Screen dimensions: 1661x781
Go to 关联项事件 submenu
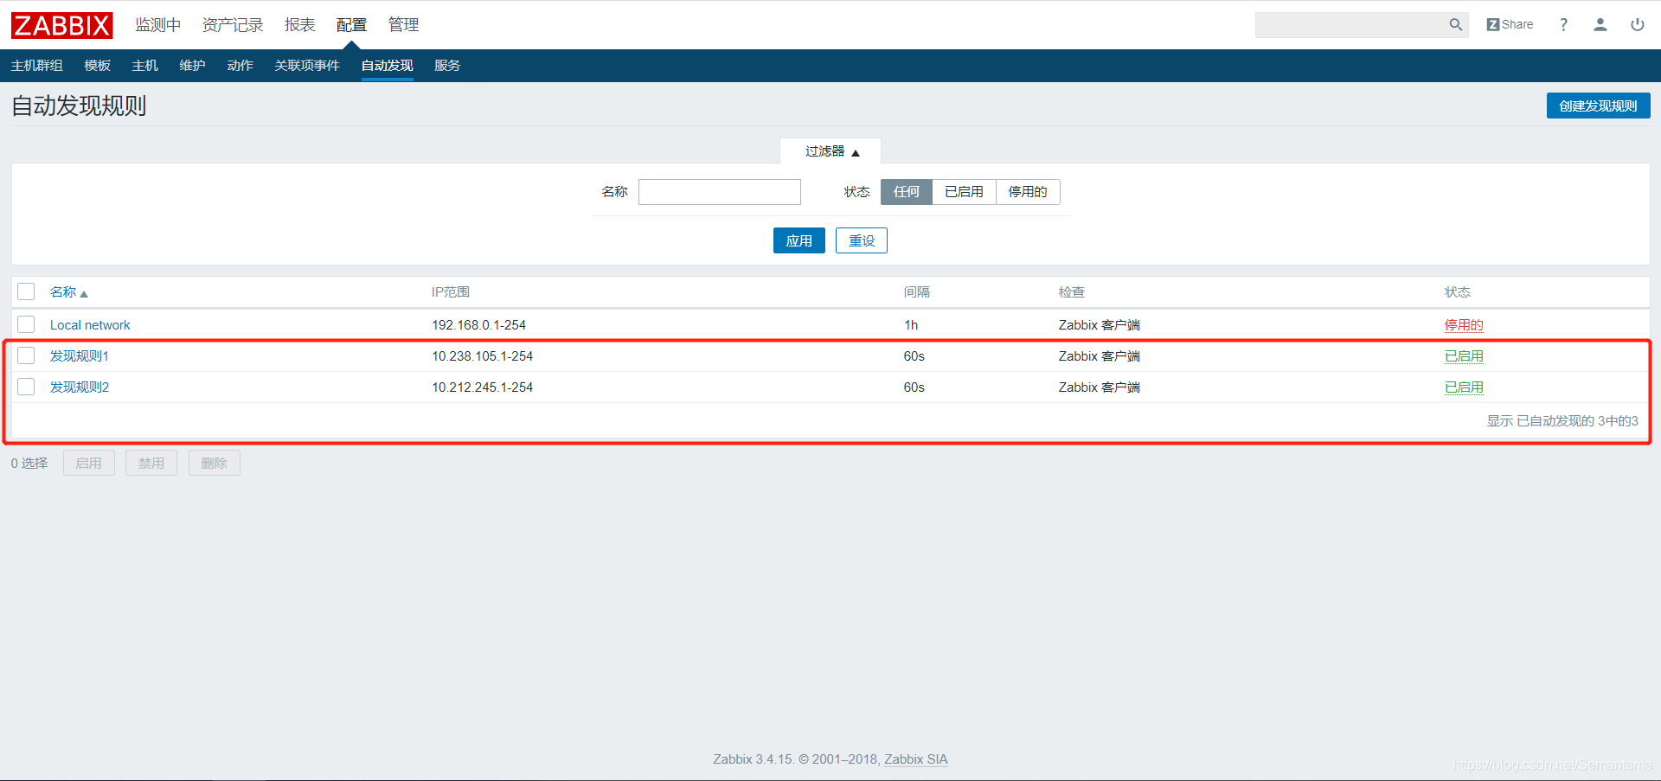point(307,66)
